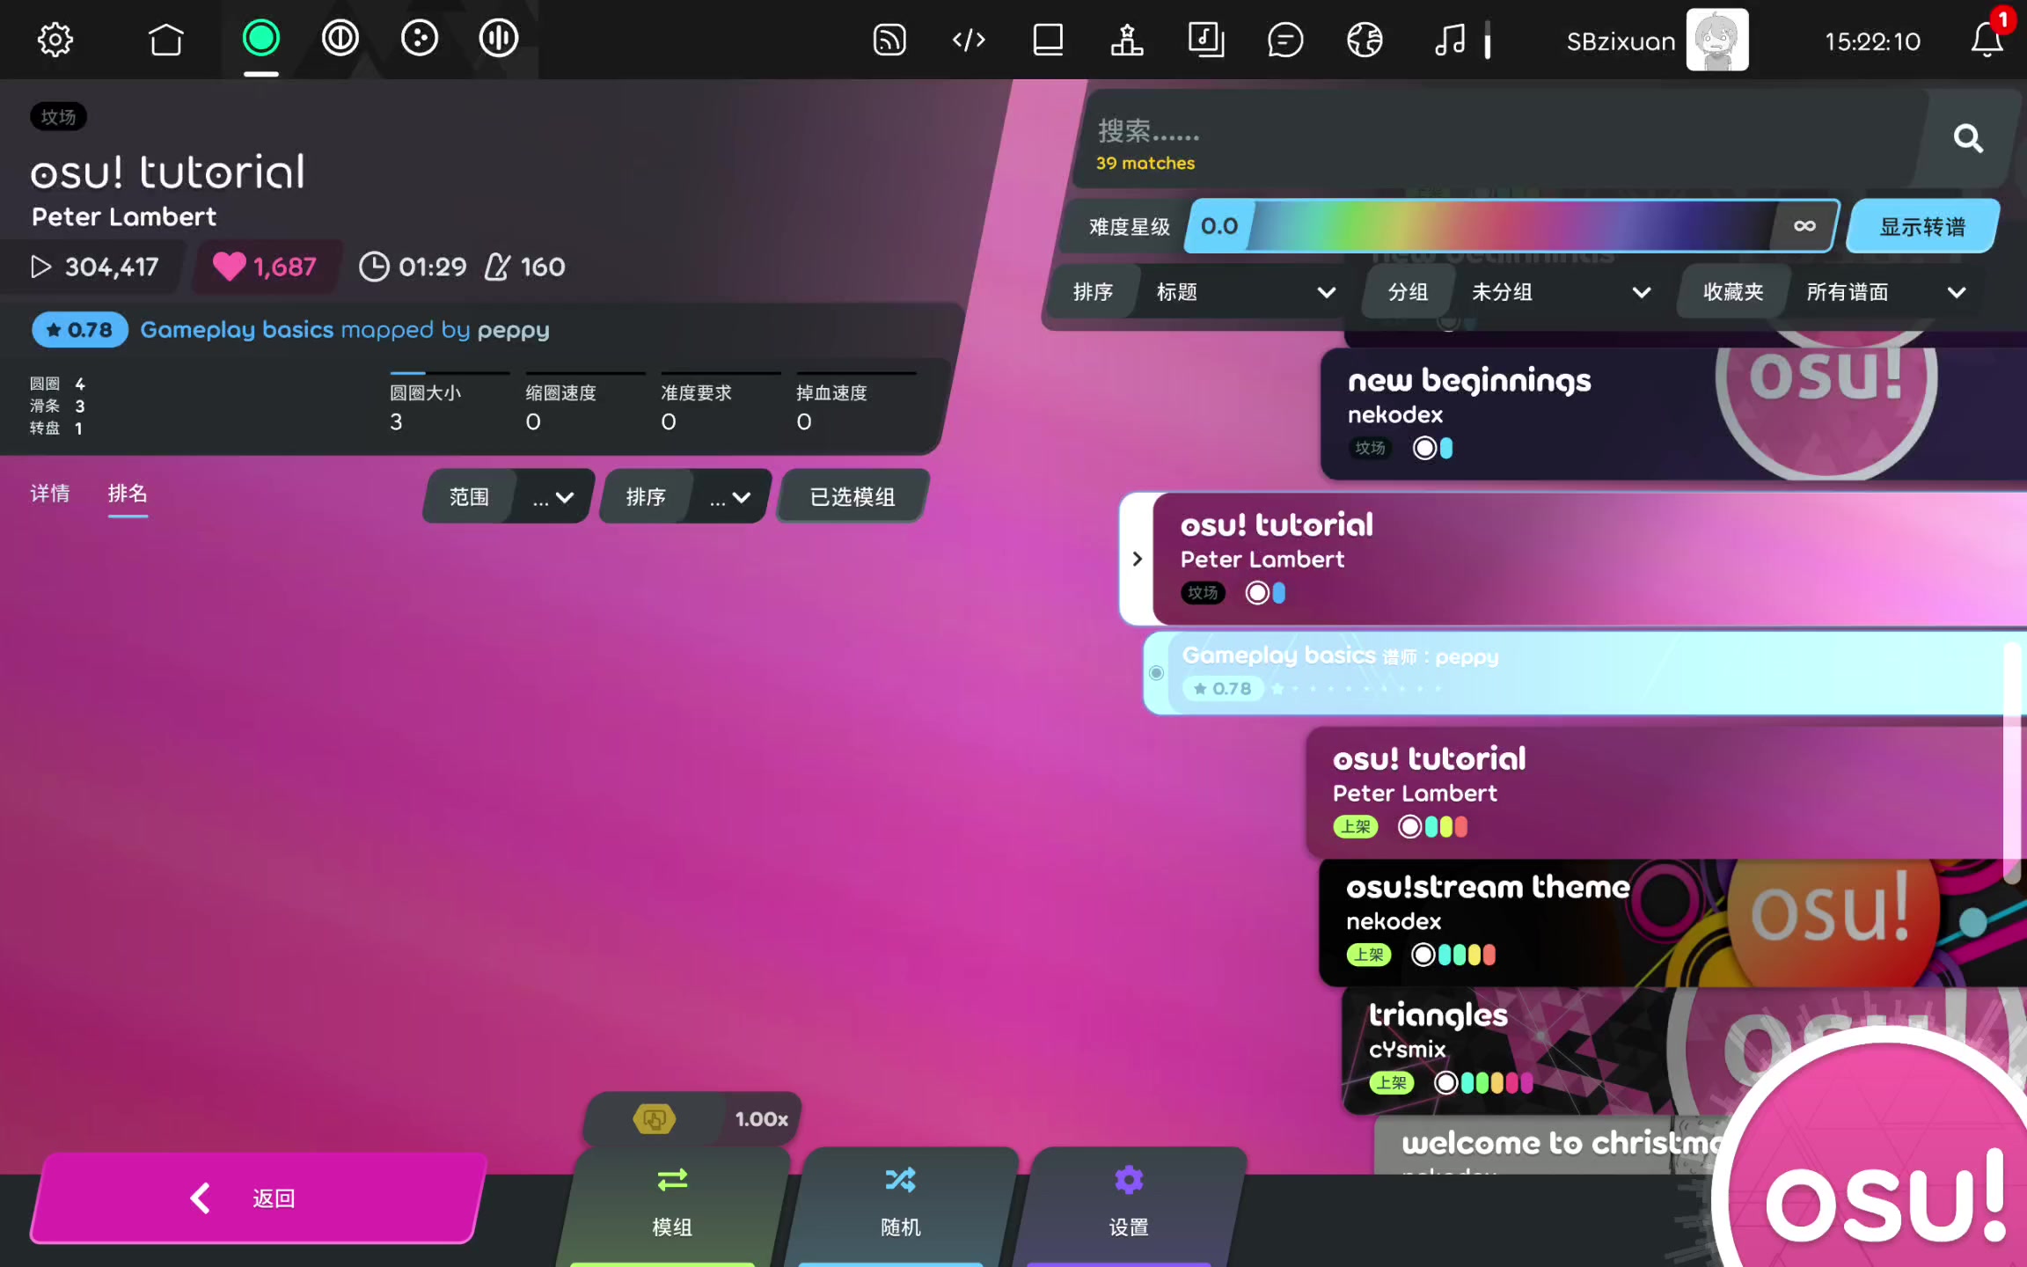
Task: Click the 随机 random button
Action: point(900,1203)
